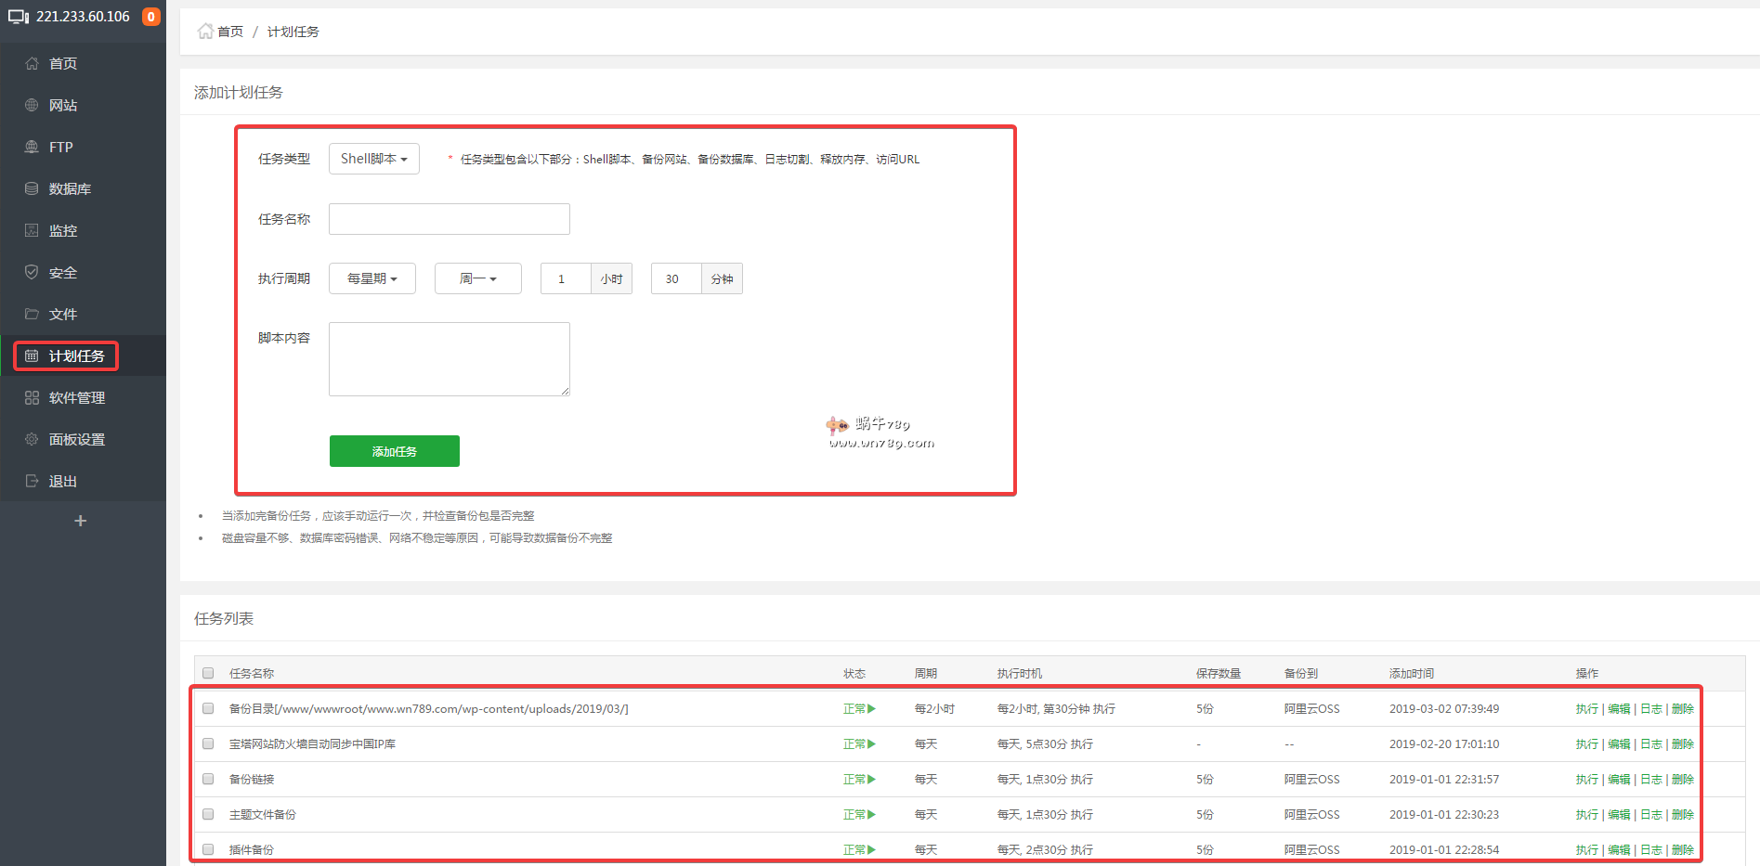Image resolution: width=1760 pixels, height=866 pixels.
Task: Click the 任务名称 text input field
Action: [449, 219]
